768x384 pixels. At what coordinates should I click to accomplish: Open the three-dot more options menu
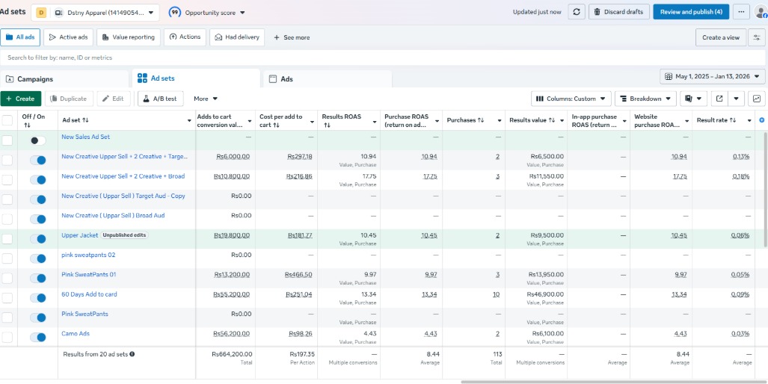pyautogui.click(x=741, y=12)
